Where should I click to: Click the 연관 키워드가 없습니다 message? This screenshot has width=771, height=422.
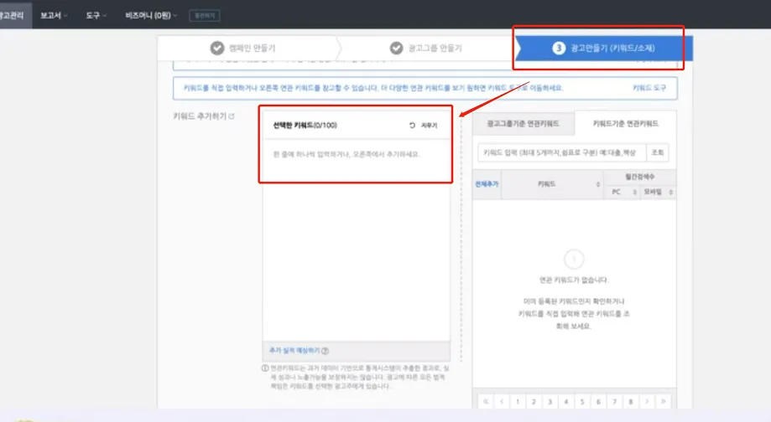tap(574, 280)
